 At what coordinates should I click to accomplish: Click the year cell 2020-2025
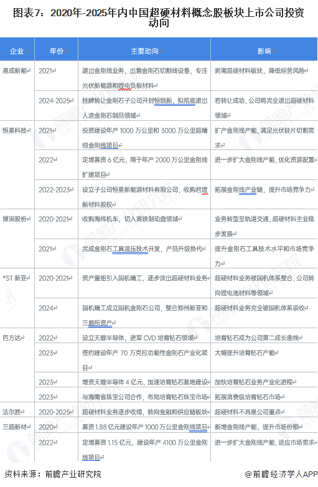[55, 412]
